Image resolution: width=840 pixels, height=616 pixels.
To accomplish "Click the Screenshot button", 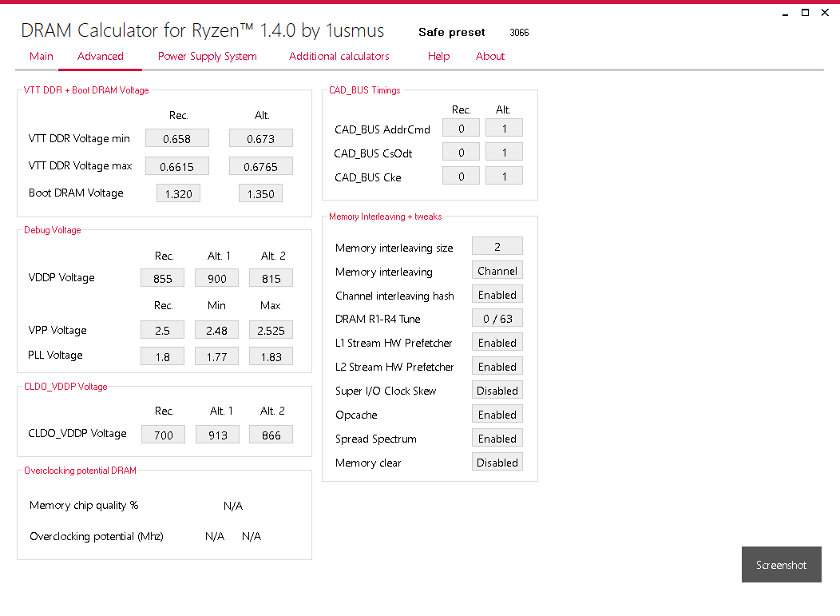I will click(x=781, y=565).
